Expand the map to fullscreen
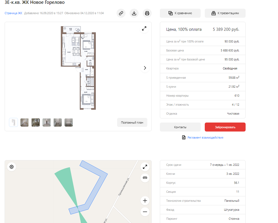This screenshot has width=278, height=223. [145, 167]
